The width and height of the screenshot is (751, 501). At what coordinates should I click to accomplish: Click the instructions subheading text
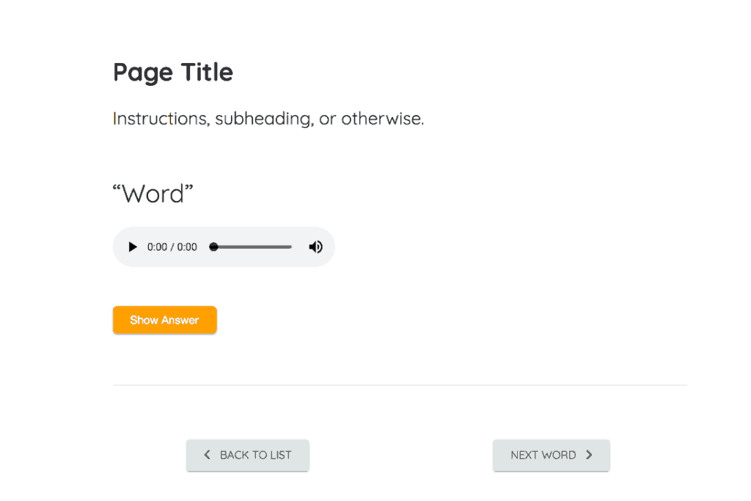point(268,119)
